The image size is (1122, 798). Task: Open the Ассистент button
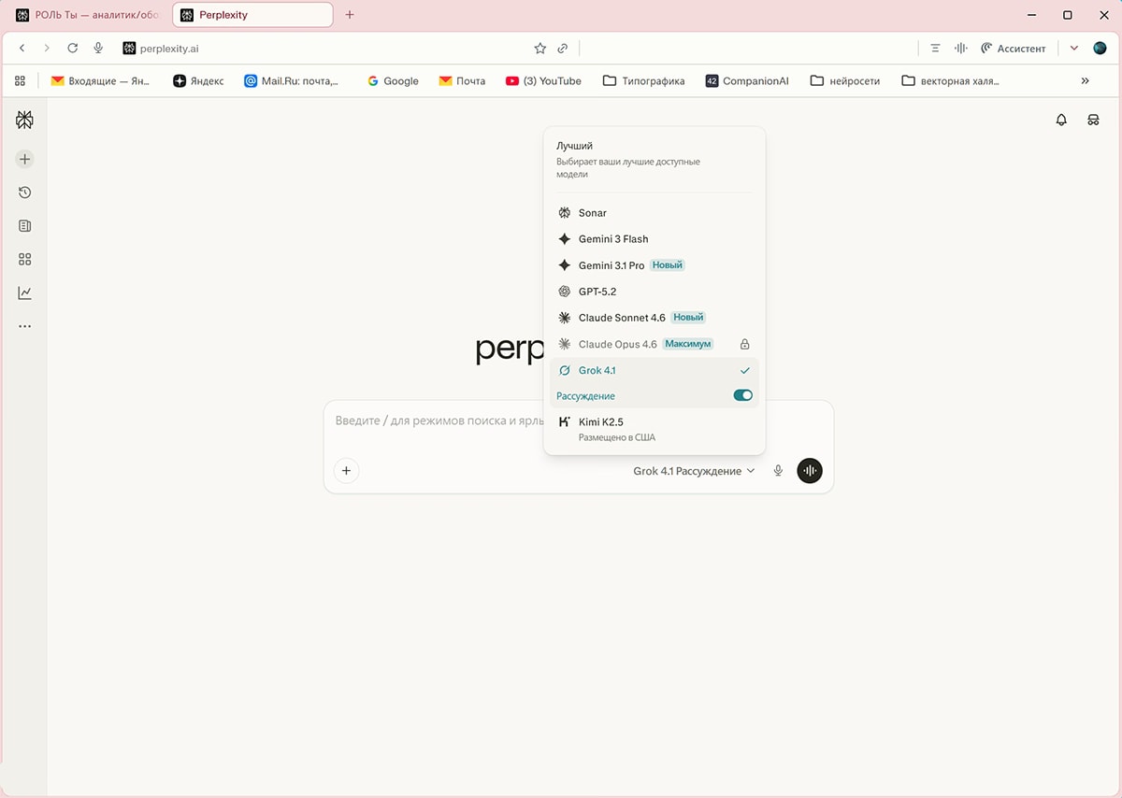point(1013,48)
